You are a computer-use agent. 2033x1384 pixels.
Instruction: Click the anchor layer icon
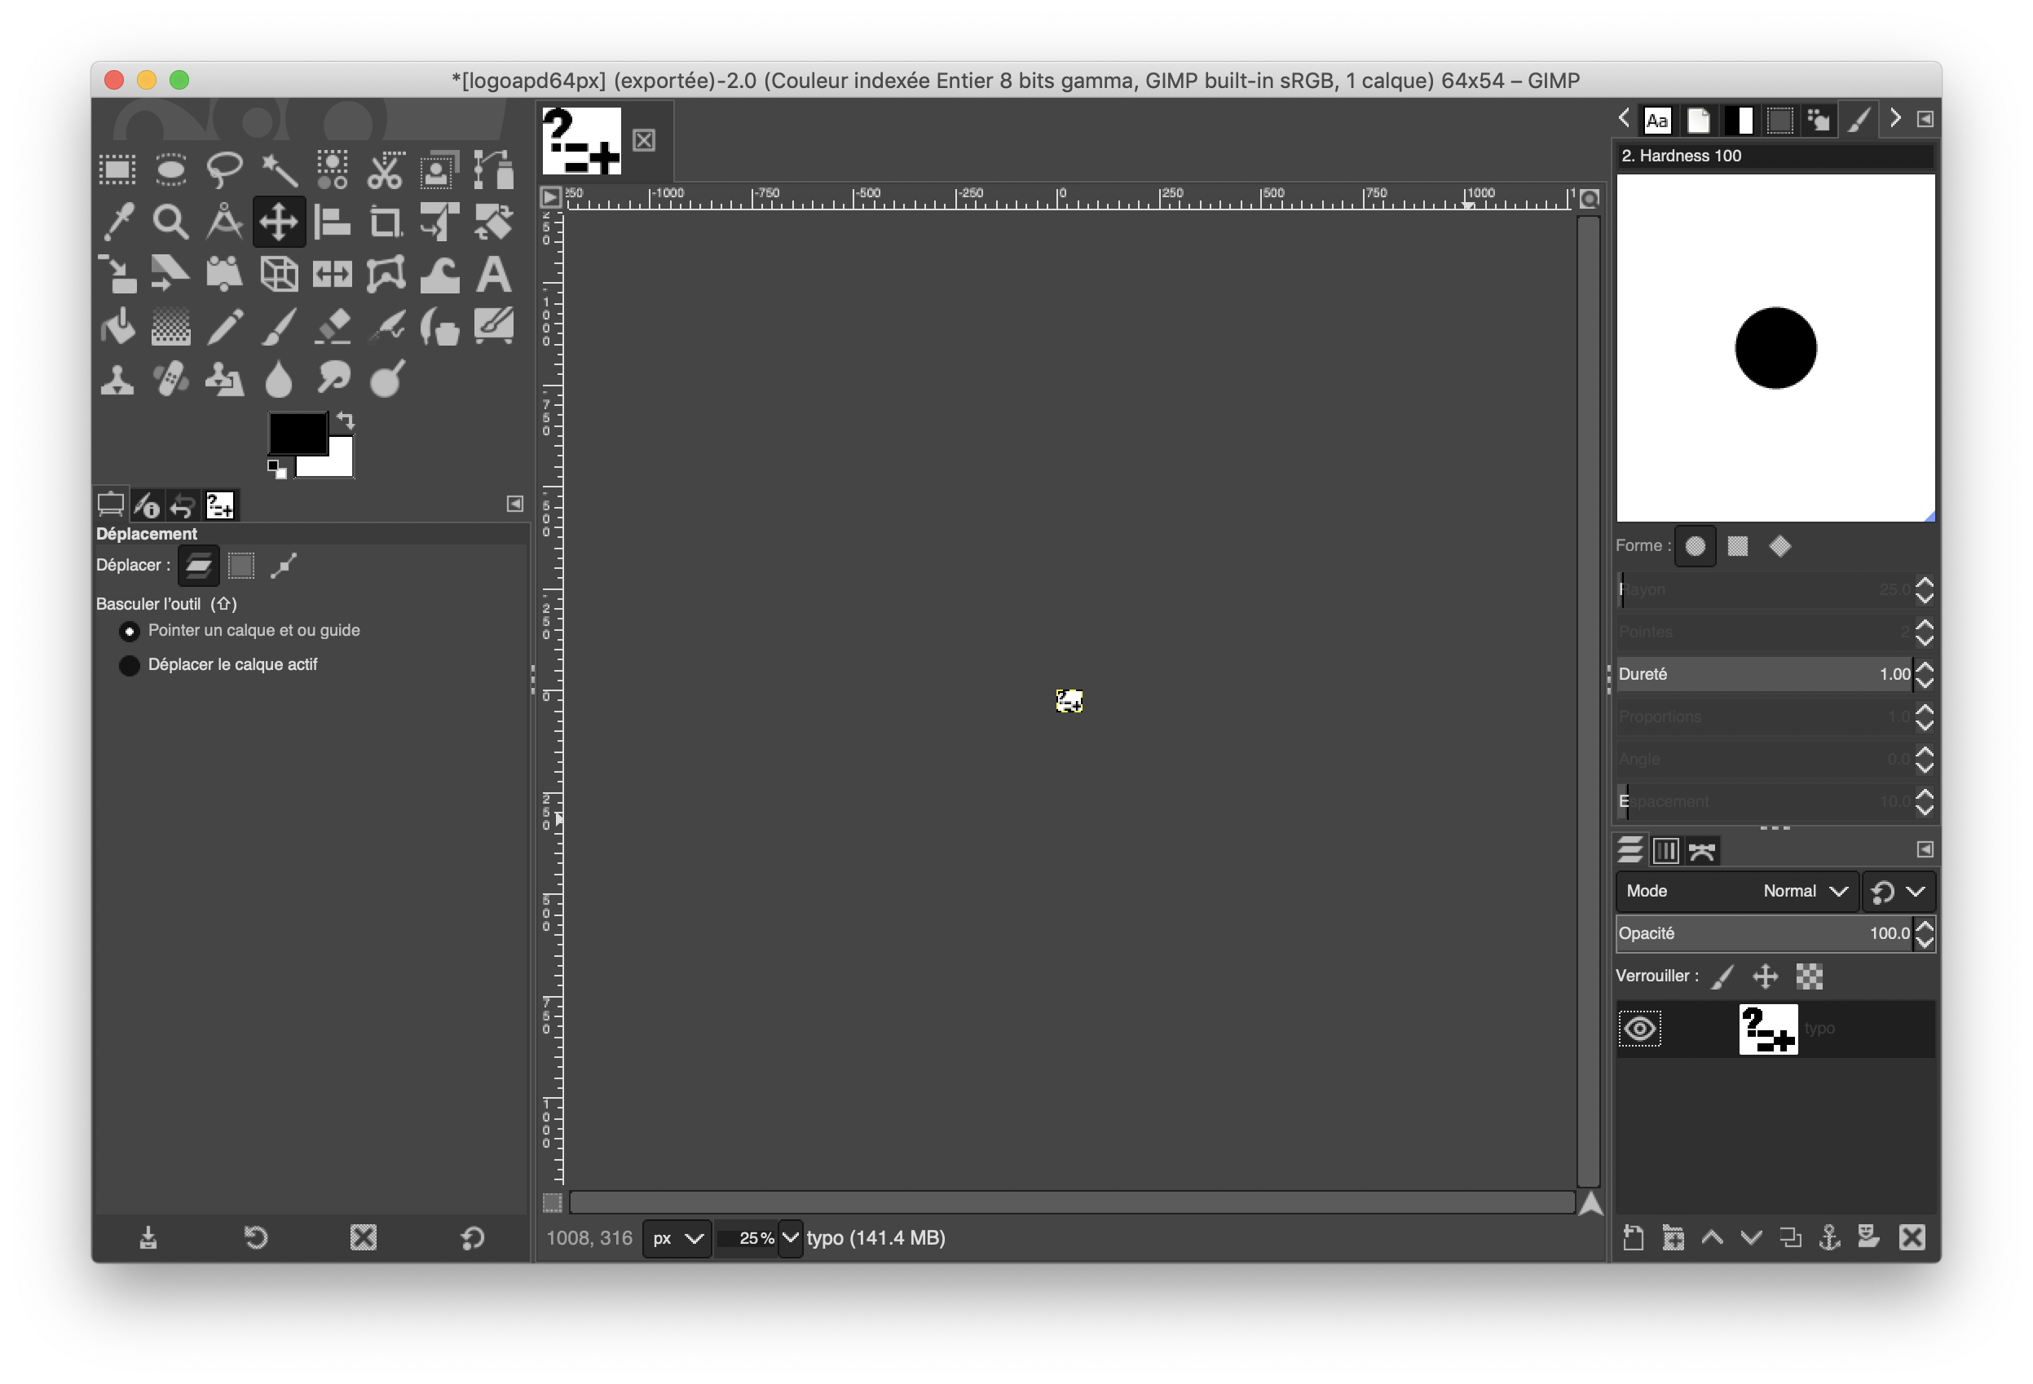[1829, 1237]
